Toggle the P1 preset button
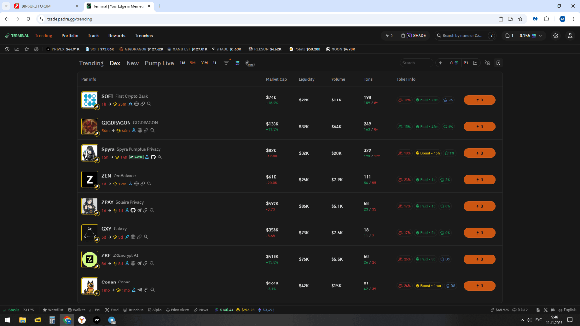580x326 pixels. tap(466, 63)
